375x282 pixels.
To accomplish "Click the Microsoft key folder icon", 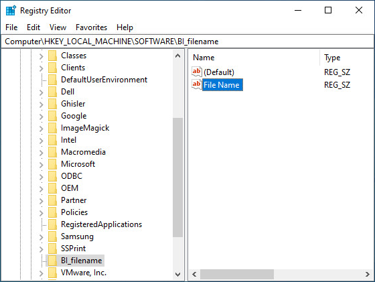I will (x=52, y=164).
